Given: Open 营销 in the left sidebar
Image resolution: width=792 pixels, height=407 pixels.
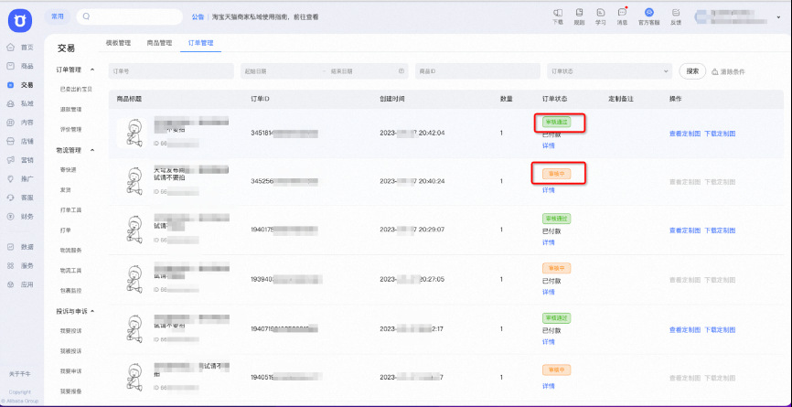Looking at the screenshot, I should (x=21, y=160).
